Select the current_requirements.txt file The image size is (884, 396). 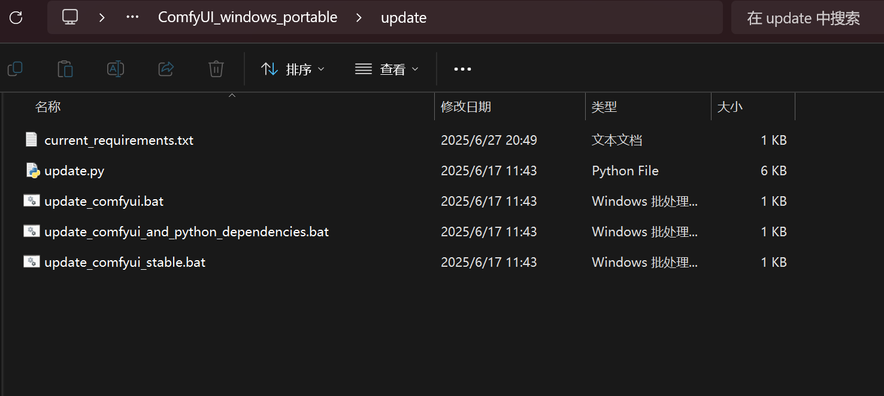pyautogui.click(x=119, y=140)
